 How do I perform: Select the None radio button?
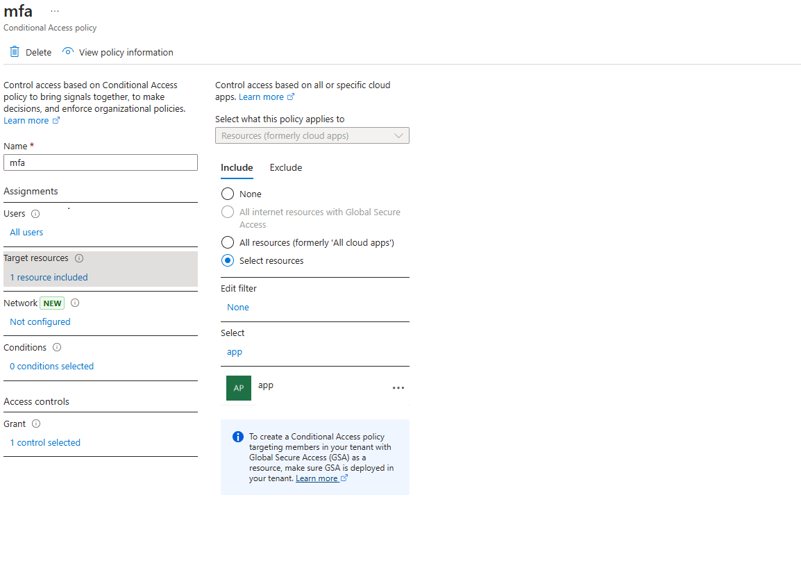click(228, 194)
